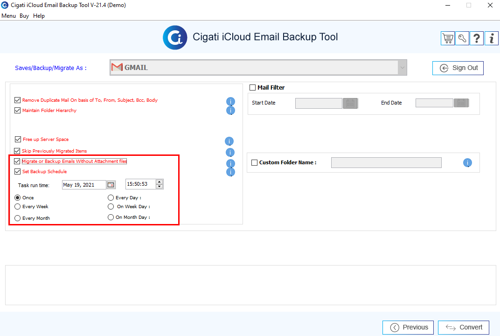Click the shopping cart buy icon
This screenshot has height=336, width=500.
448,39
